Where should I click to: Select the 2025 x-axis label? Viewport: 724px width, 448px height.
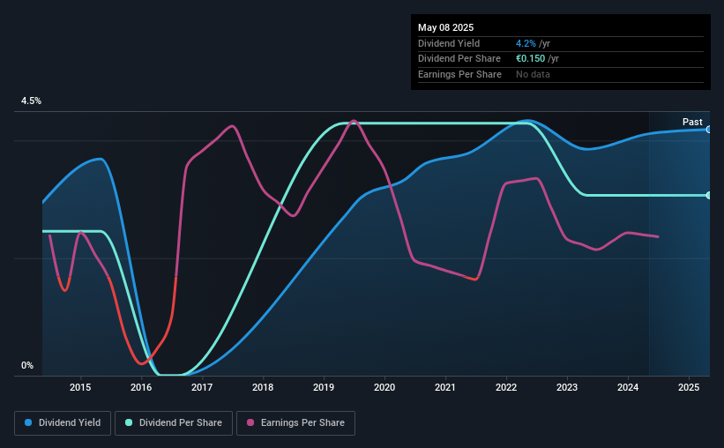pyautogui.click(x=689, y=387)
